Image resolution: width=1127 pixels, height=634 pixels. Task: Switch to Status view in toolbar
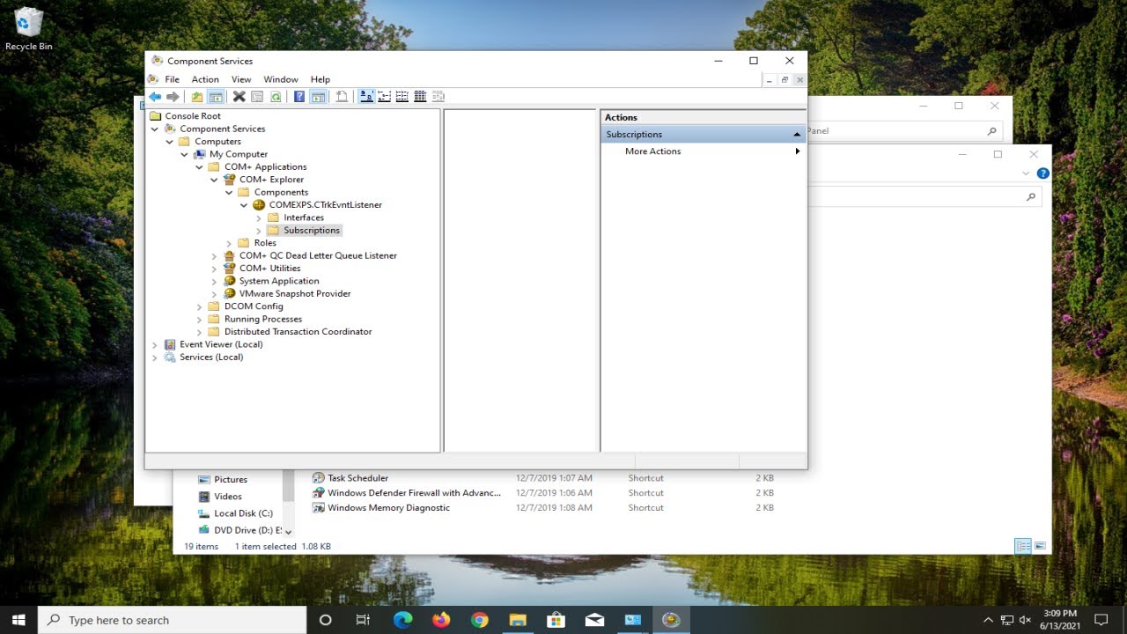(438, 97)
